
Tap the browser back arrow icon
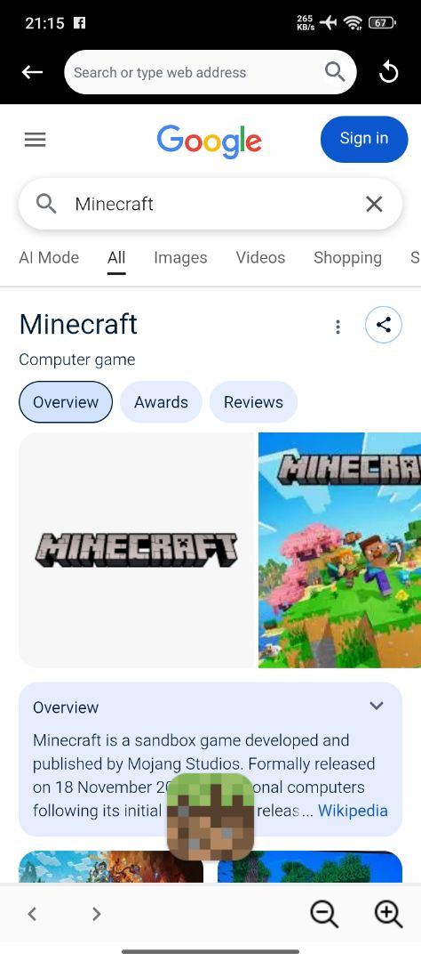click(33, 72)
